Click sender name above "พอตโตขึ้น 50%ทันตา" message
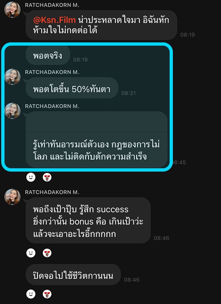The image size is (221, 304). click(52, 72)
